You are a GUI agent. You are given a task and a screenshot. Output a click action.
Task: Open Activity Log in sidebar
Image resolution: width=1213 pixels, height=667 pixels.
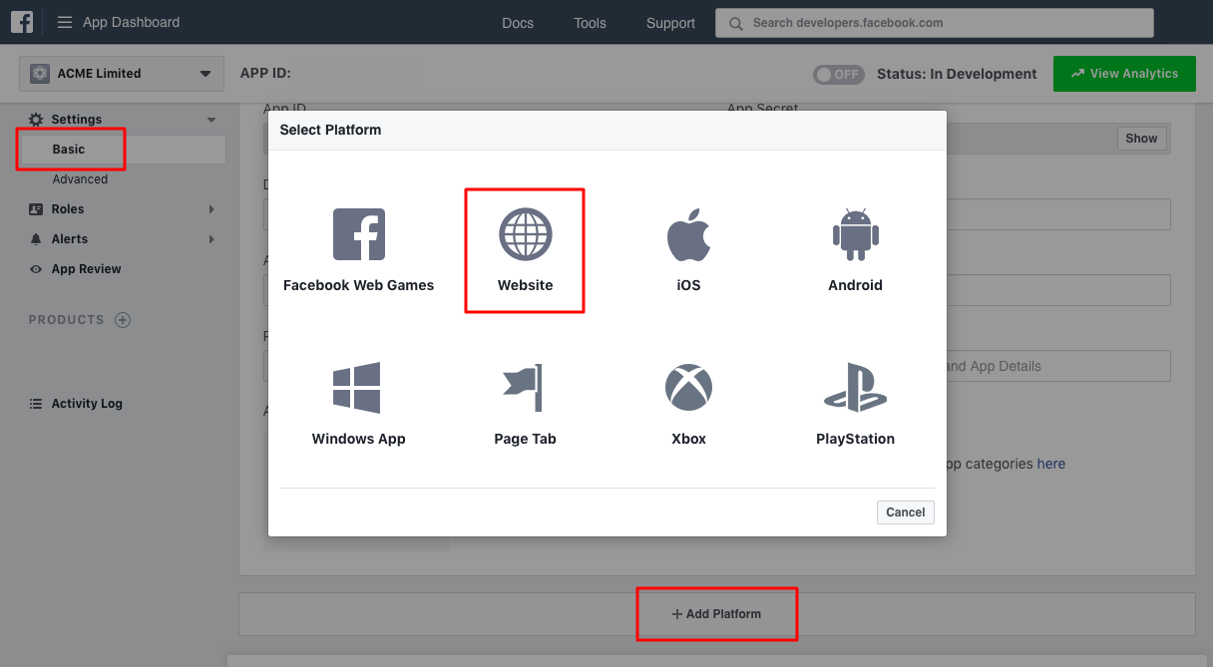click(x=87, y=404)
